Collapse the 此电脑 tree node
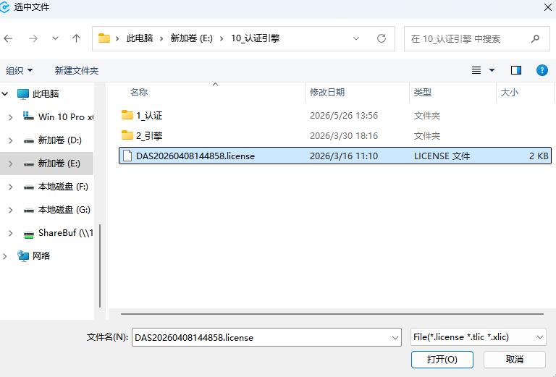The height and width of the screenshot is (377, 556). 5,94
